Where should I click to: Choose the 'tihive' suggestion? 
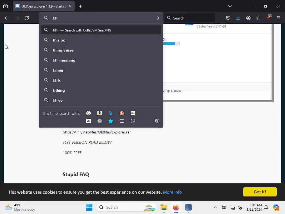click(101, 100)
